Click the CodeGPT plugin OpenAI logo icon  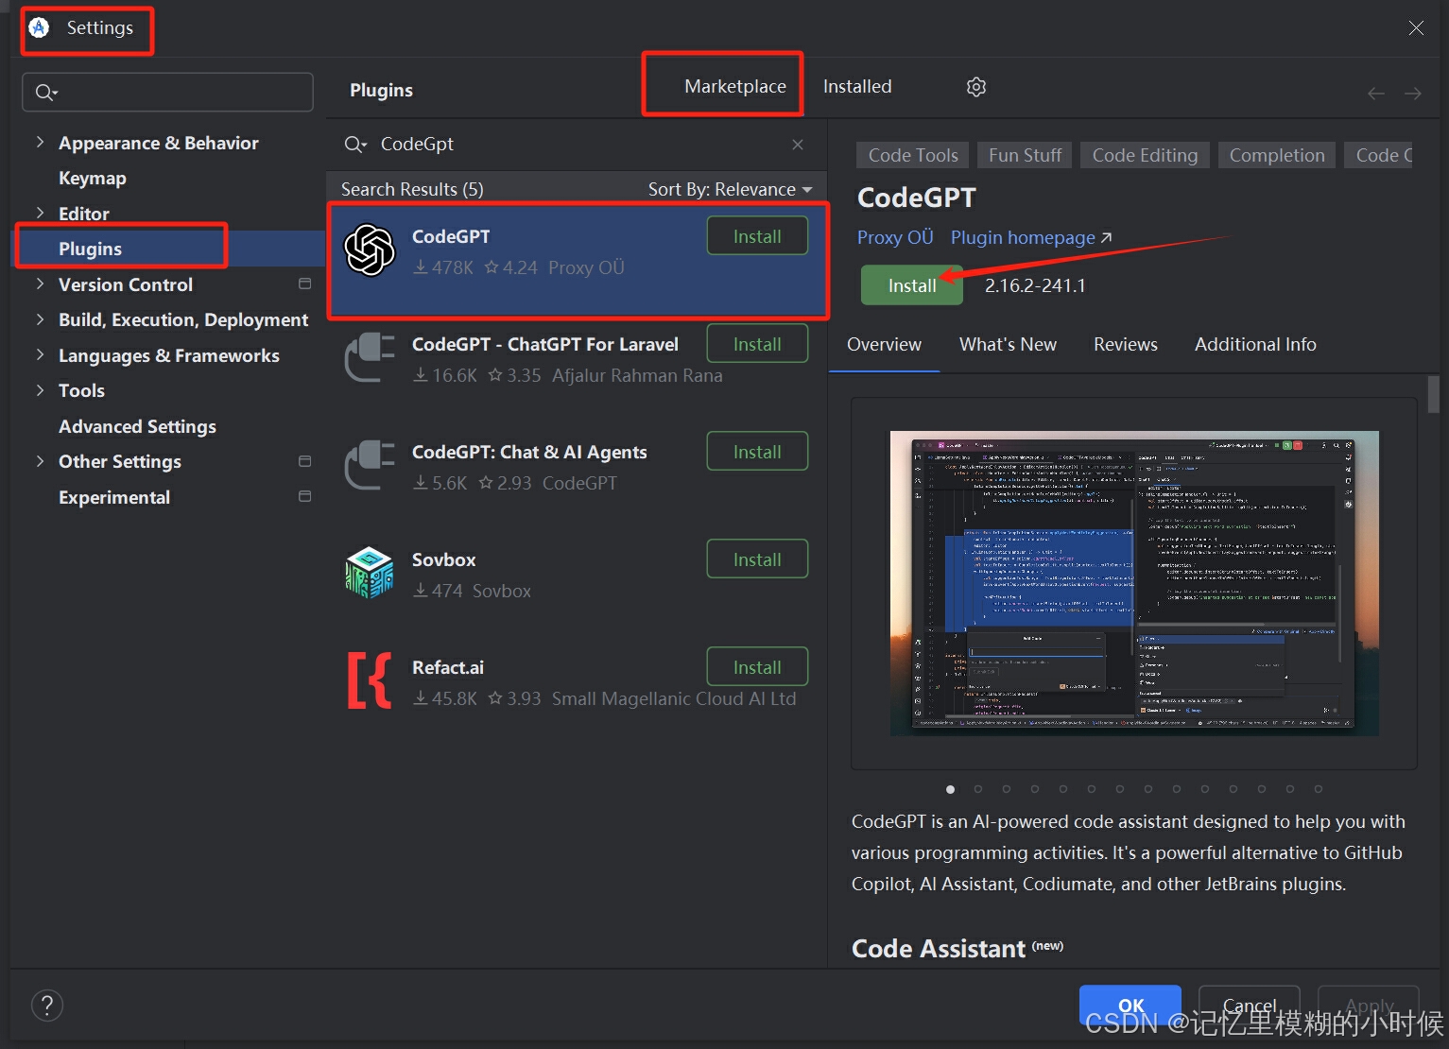coord(370,250)
